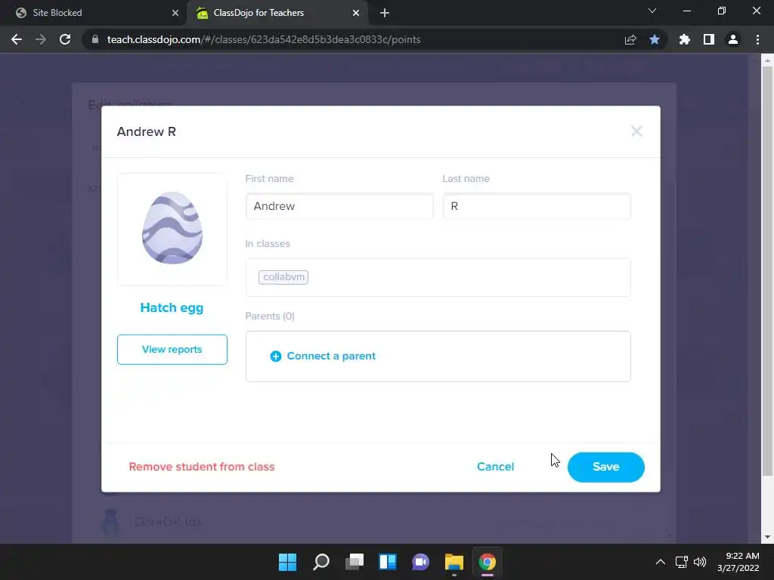Go back to previous page

(x=17, y=39)
